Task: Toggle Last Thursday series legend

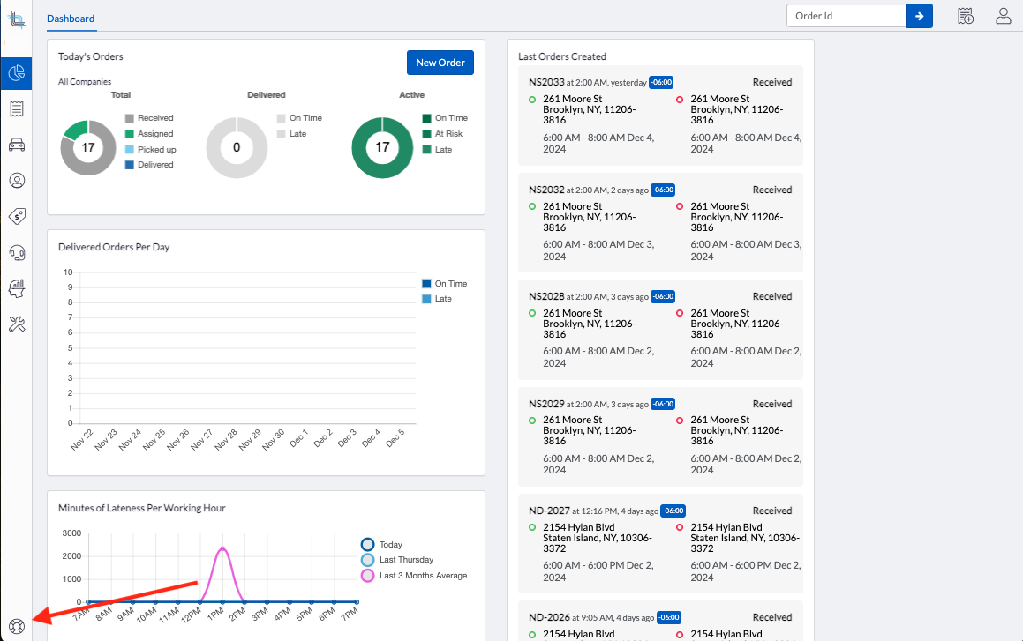Action: (x=397, y=560)
